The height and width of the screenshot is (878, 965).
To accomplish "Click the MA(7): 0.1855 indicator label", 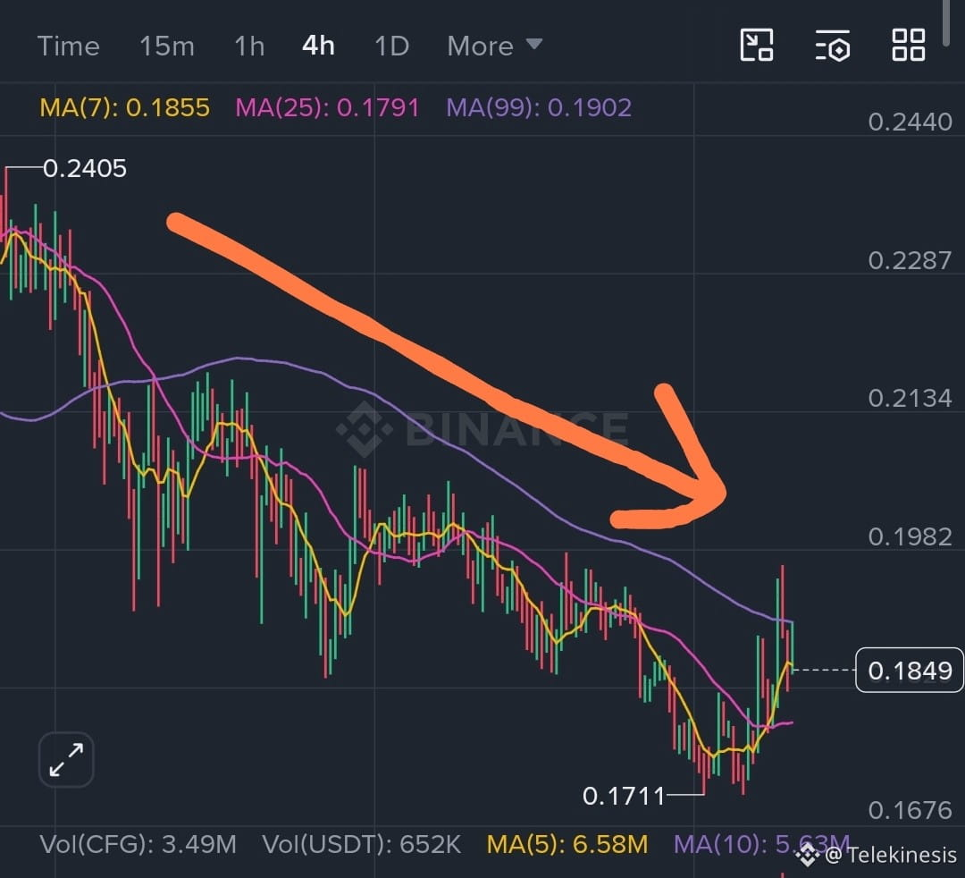I will (x=125, y=108).
